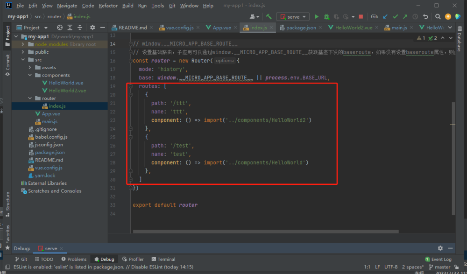Open Search Everywhere magnifier icon
The height and width of the screenshot is (274, 467).
[x=438, y=17]
